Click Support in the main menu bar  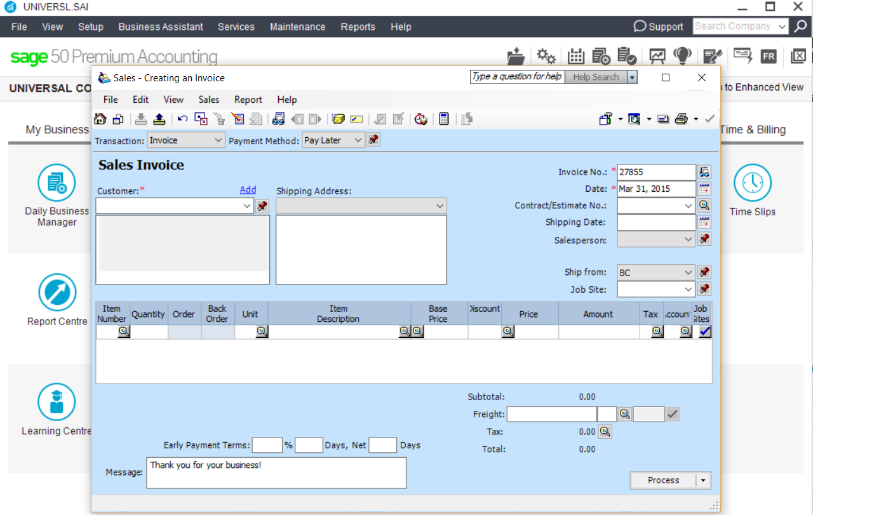pos(659,27)
